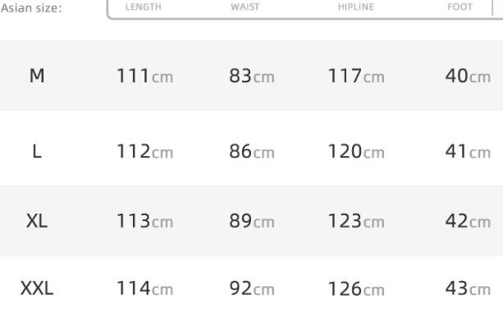Click the 120cm hipline cell
The width and height of the screenshot is (503, 314).
pos(356,151)
